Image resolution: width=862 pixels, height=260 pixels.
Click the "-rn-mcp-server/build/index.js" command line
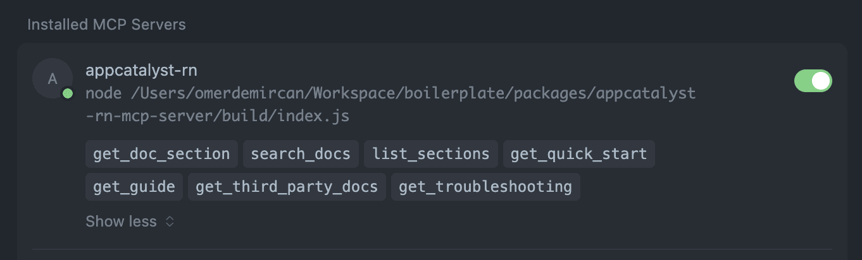(x=217, y=117)
